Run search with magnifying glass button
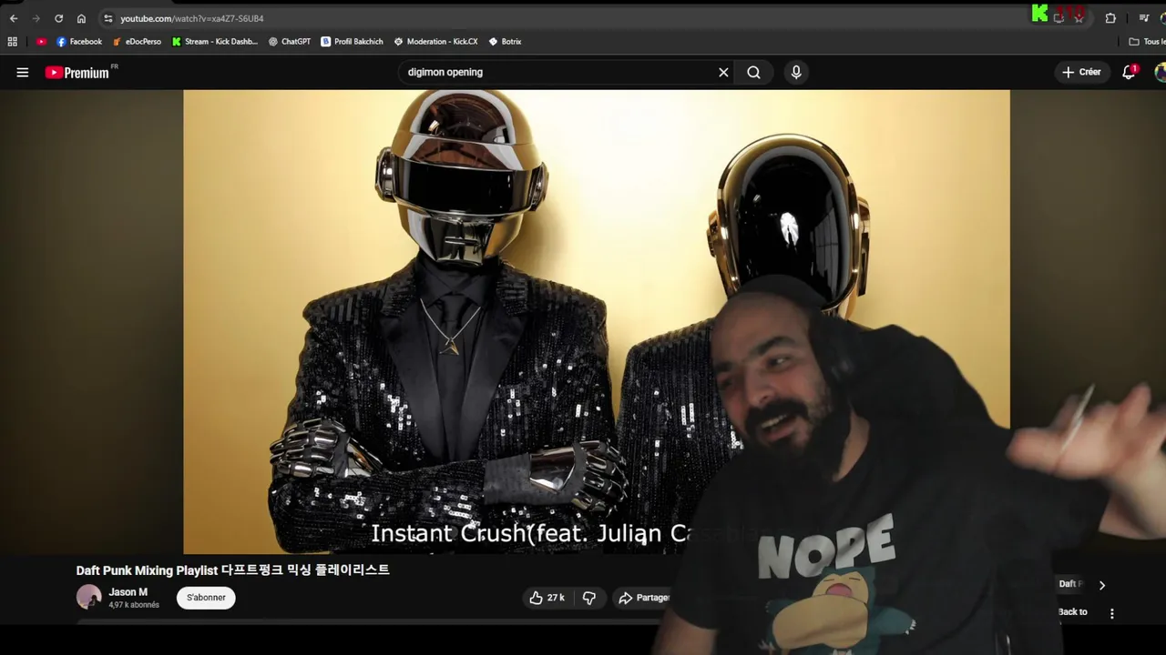This screenshot has height=655, width=1166. 753,72
